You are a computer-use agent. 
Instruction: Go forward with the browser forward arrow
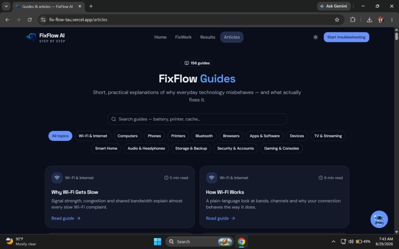18,20
